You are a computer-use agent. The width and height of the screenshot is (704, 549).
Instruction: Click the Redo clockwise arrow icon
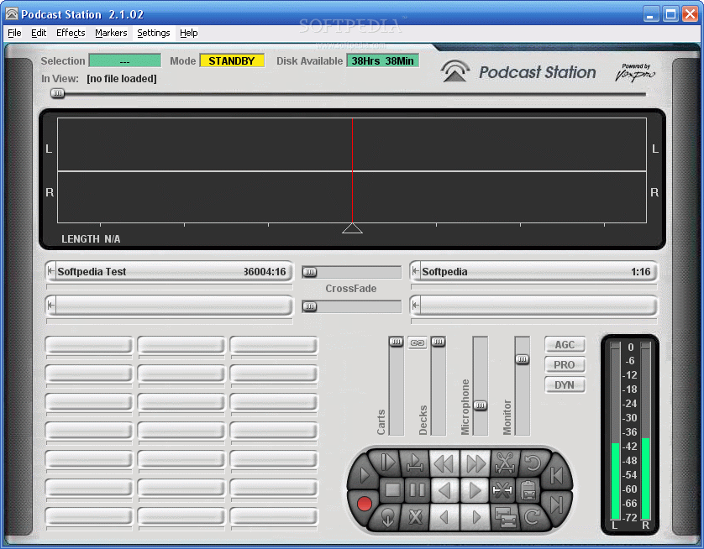click(x=533, y=517)
